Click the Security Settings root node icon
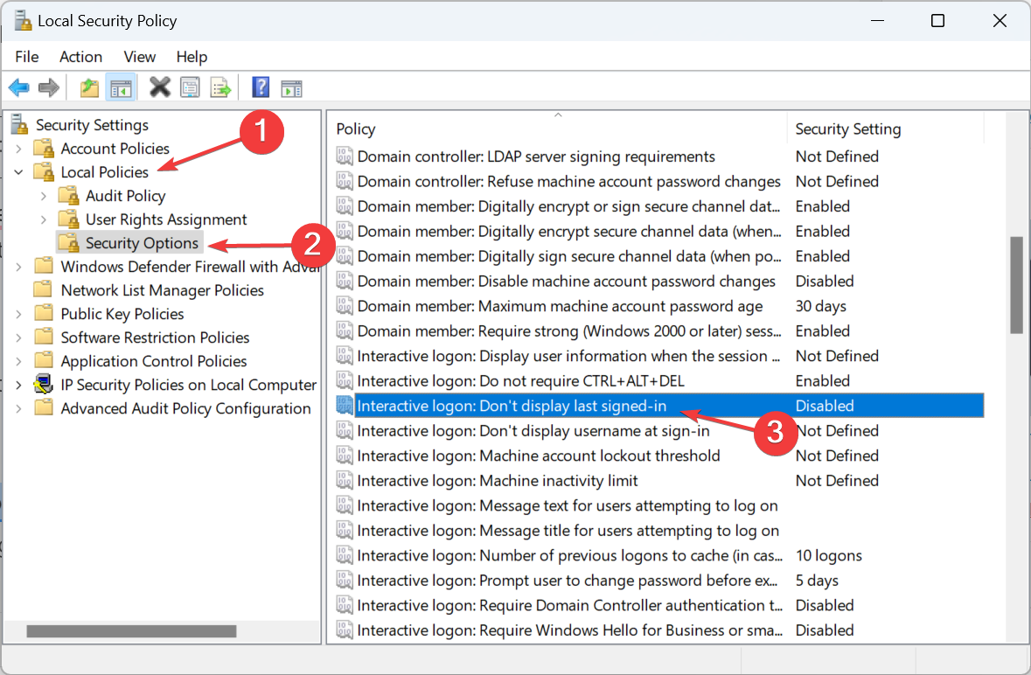 [x=20, y=124]
